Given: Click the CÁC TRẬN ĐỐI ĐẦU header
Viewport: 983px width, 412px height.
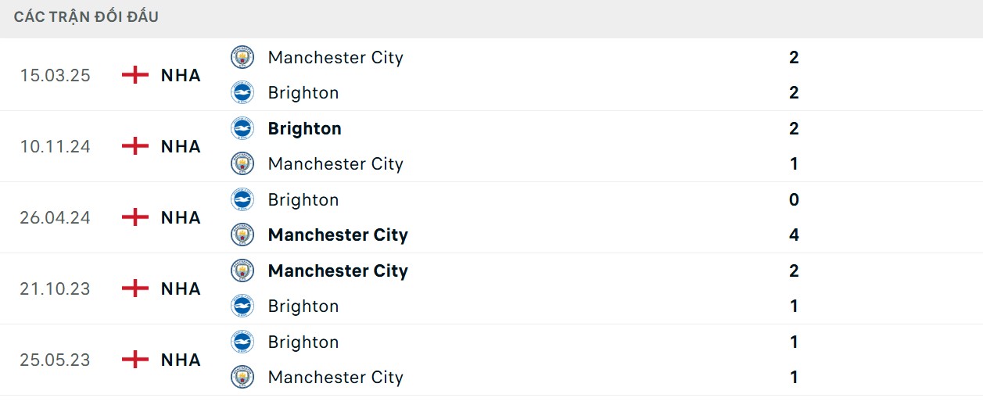Looking at the screenshot, I should coord(86,16).
